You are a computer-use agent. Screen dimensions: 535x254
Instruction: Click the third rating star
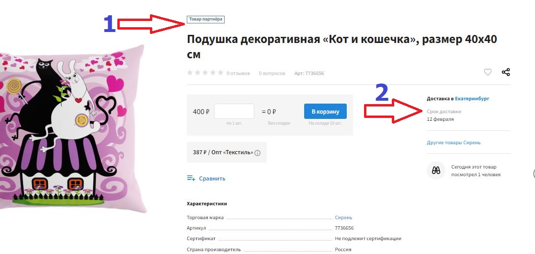(x=205, y=73)
